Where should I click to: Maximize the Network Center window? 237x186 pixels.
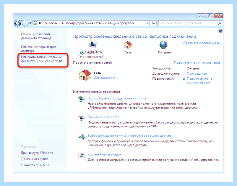click(x=209, y=16)
